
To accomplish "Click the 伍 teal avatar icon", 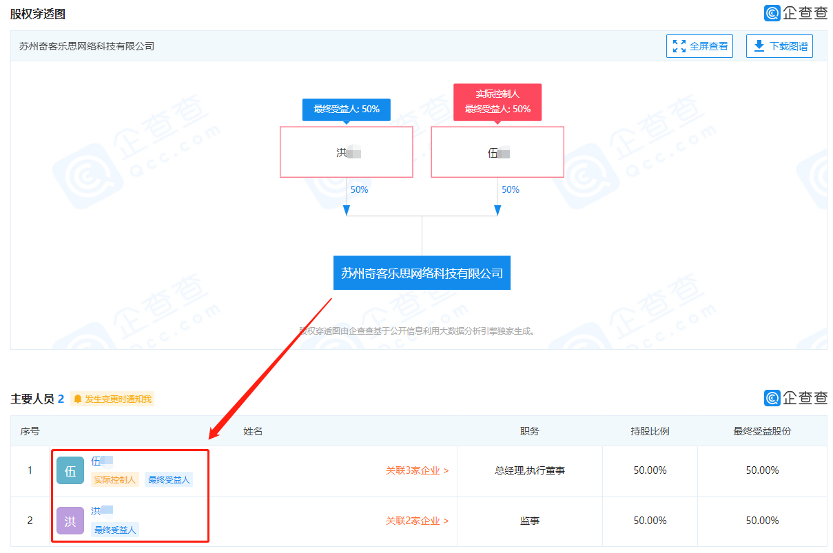I will coord(70,471).
